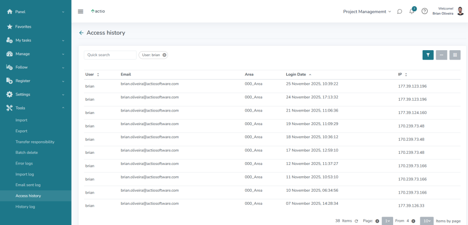Refresh the items count
Image resolution: width=468 pixels, height=225 pixels.
356,221
